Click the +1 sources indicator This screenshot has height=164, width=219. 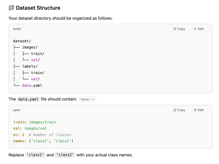pyautogui.click(x=92, y=99)
